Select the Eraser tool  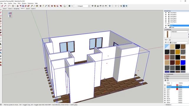click(2, 6)
